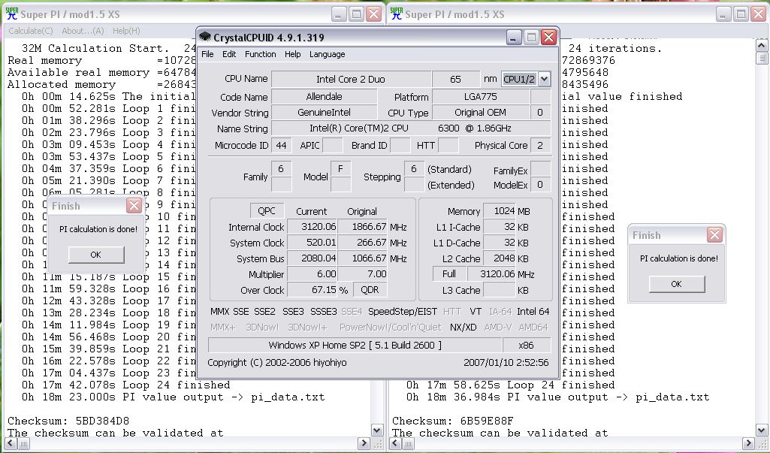Viewport: 770px width, 453px height.
Task: Click the current Multiplier value 6.00
Action: click(x=313, y=274)
